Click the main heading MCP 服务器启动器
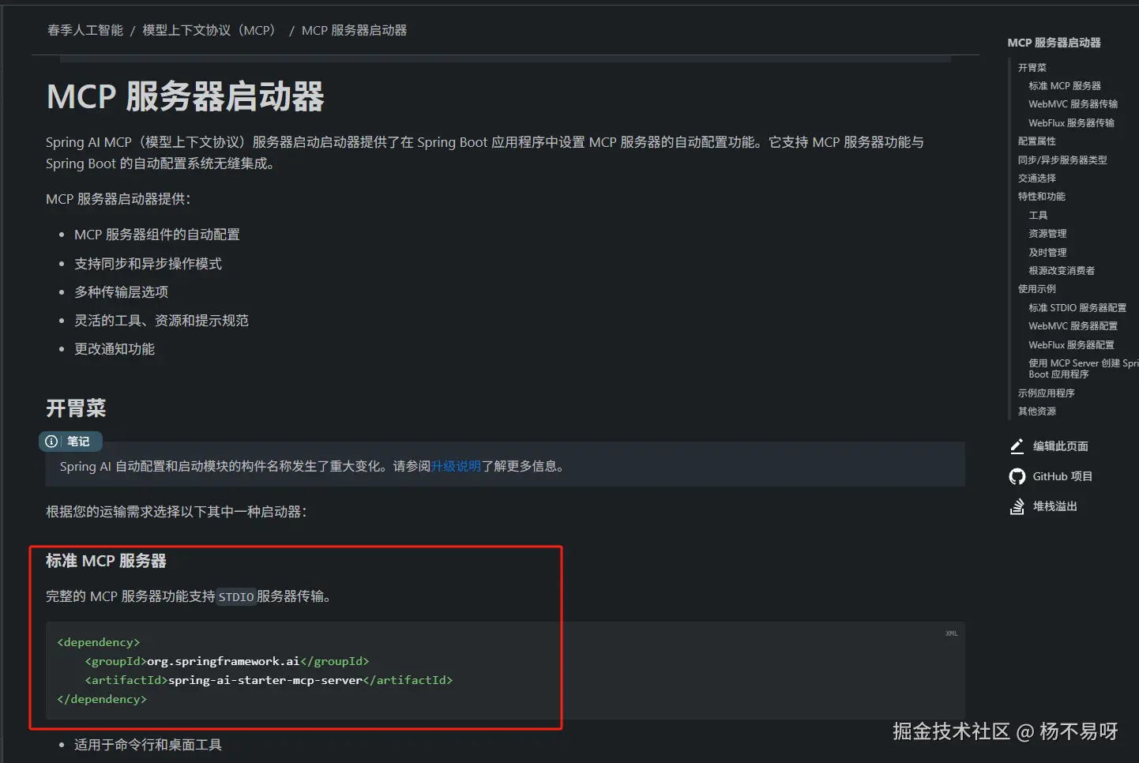 186,96
